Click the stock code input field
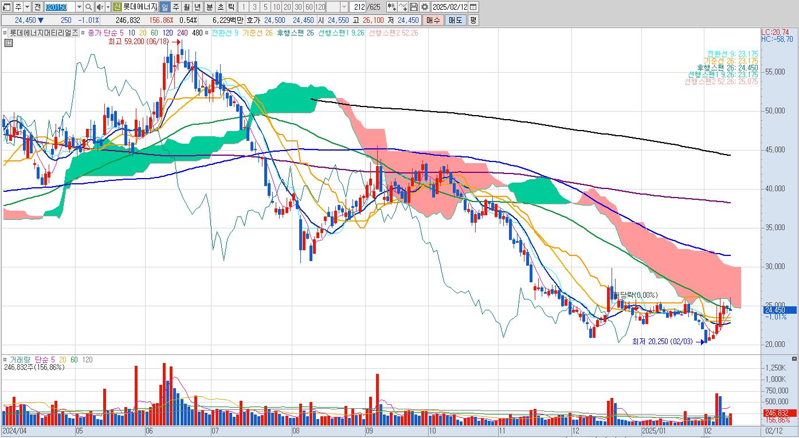Screen dimensions: 799x438 pos(60,7)
